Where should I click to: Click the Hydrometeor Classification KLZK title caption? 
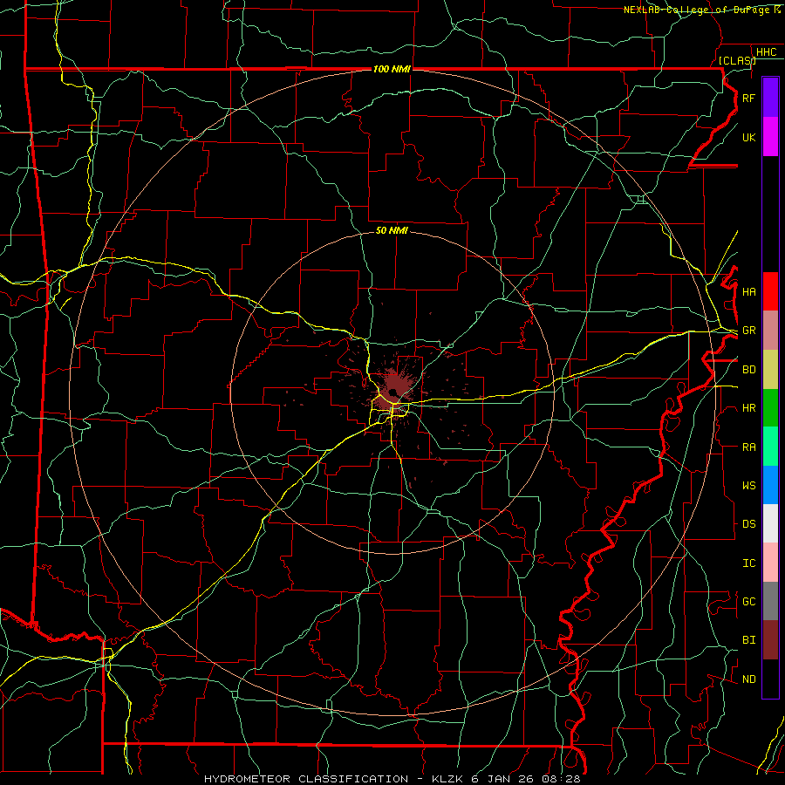click(x=392, y=779)
